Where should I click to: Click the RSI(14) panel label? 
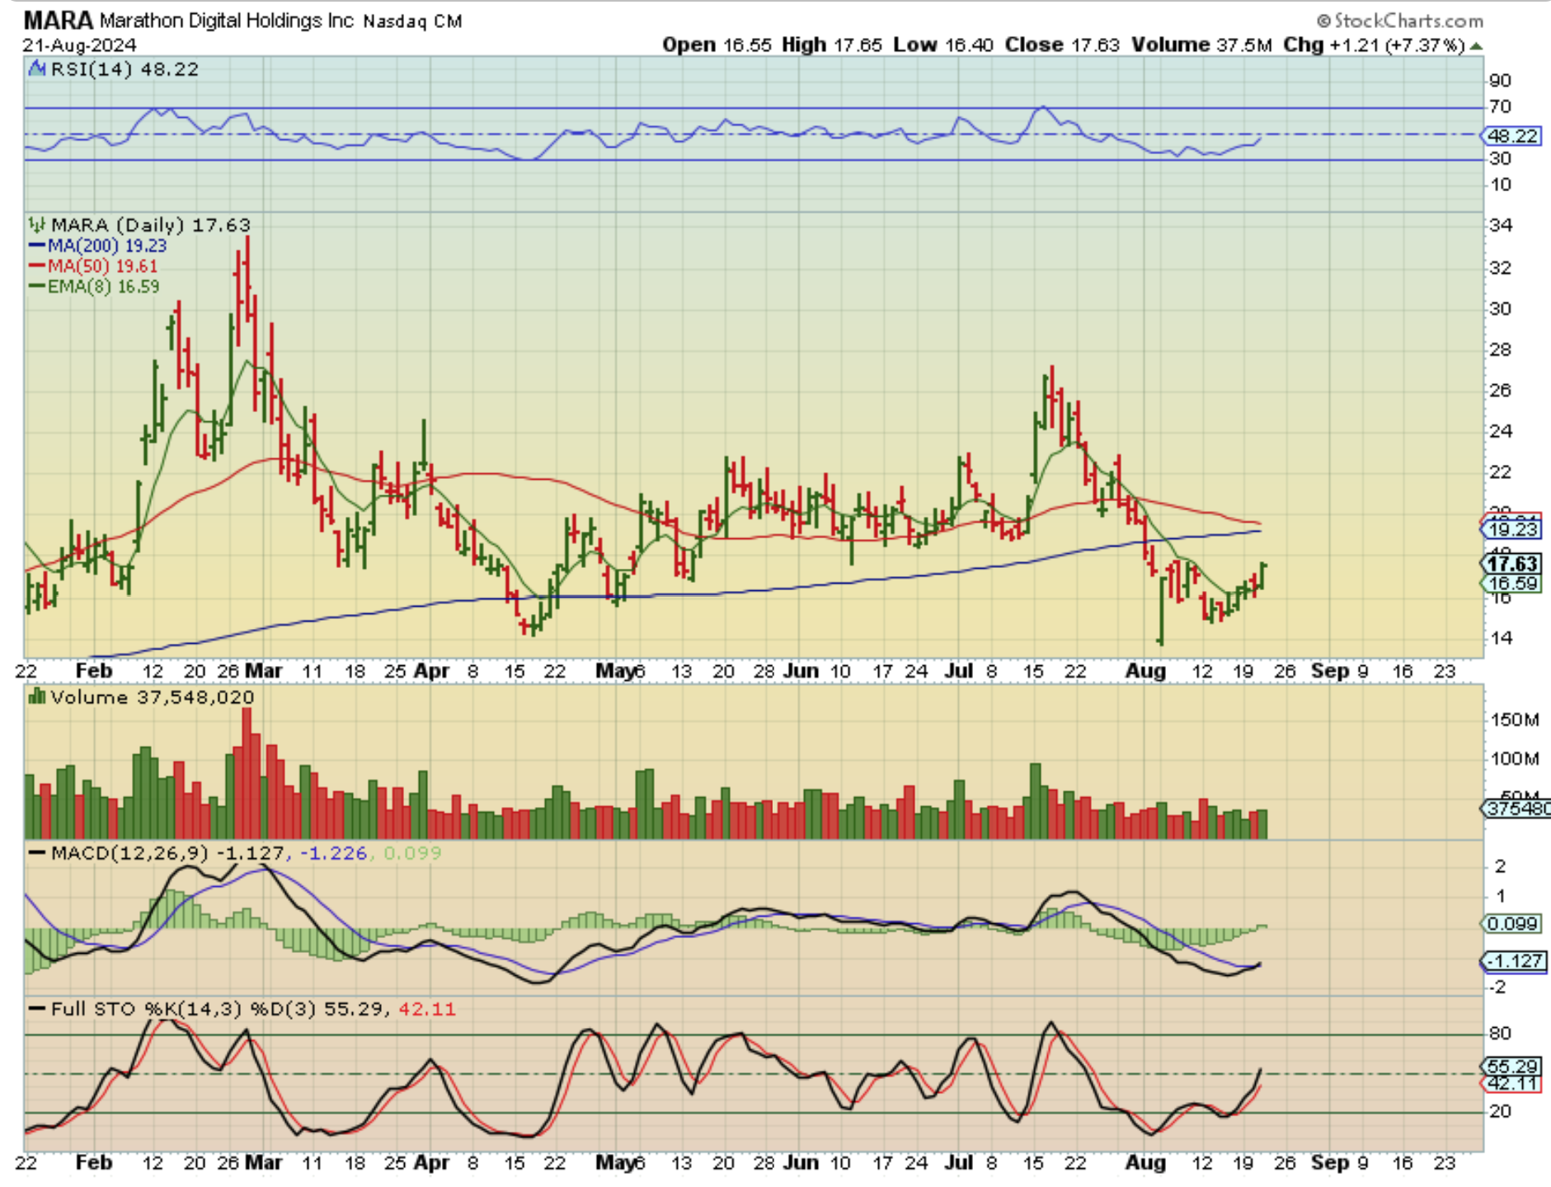point(125,69)
